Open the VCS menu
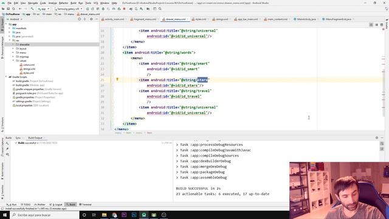Image resolution: width=389 pixels, height=219 pixels. tap(95, 3)
